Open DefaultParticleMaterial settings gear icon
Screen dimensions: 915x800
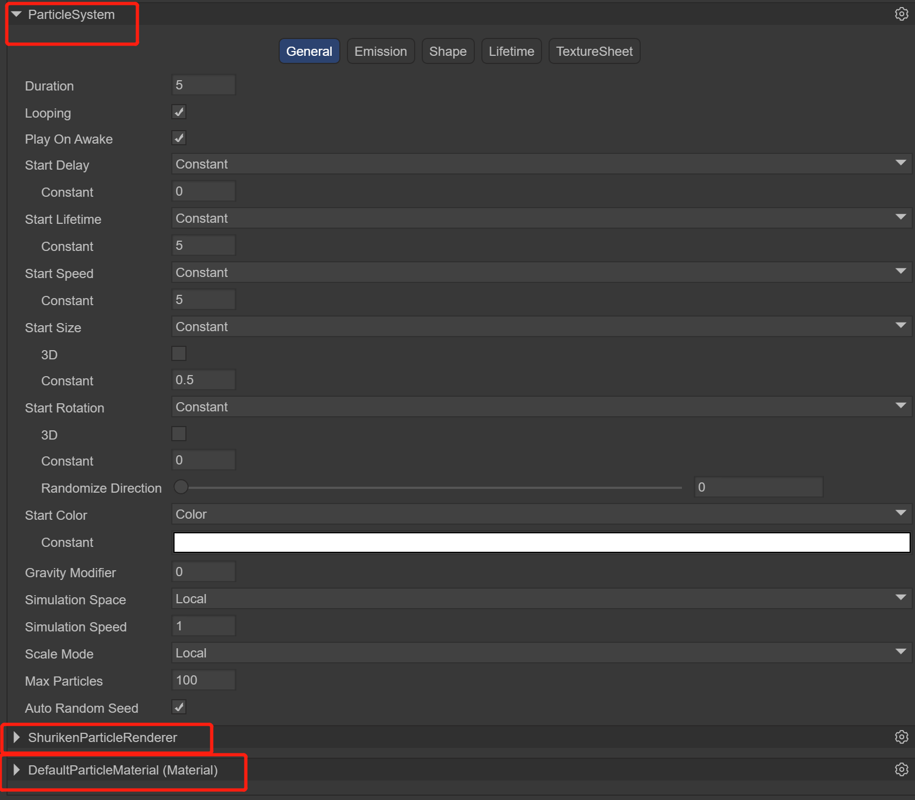click(901, 770)
